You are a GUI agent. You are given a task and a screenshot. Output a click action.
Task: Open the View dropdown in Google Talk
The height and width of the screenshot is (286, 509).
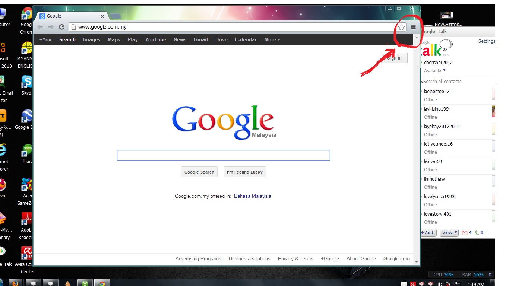click(449, 232)
